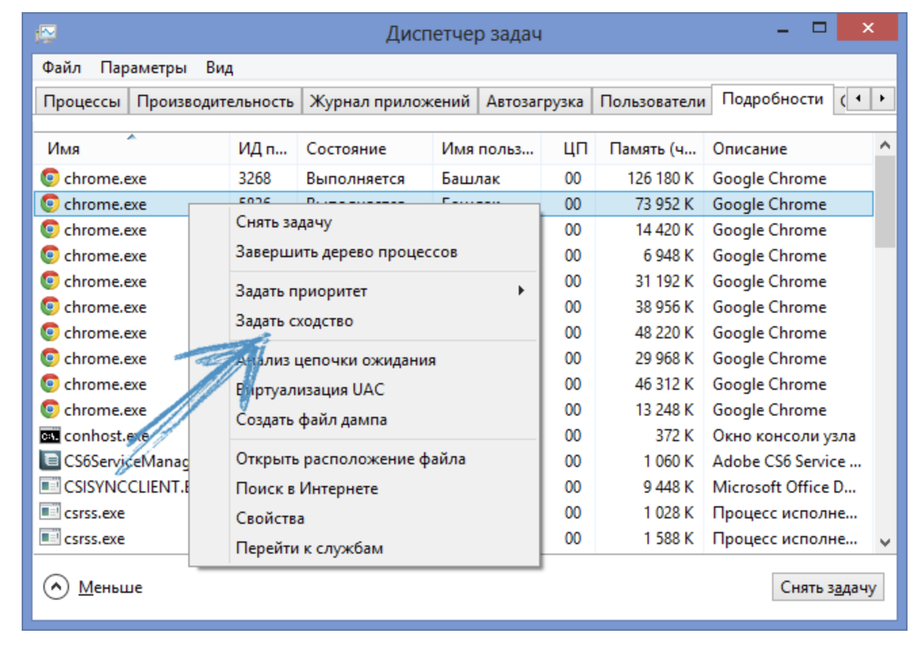
Task: Click the Chrome icon in highlighted row
Action: click(x=49, y=204)
